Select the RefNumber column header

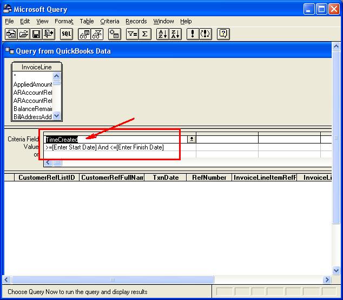[209, 178]
